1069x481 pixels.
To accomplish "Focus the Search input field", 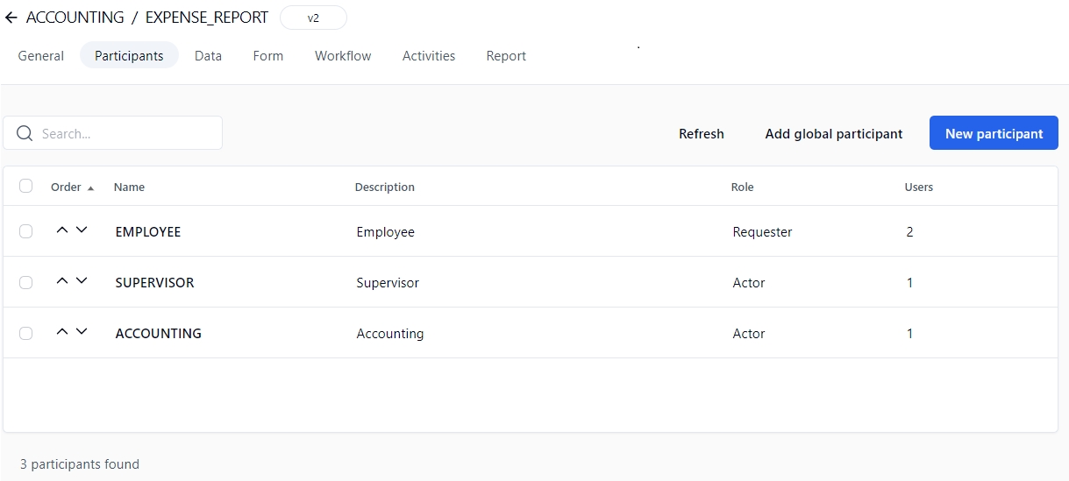I will point(127,133).
